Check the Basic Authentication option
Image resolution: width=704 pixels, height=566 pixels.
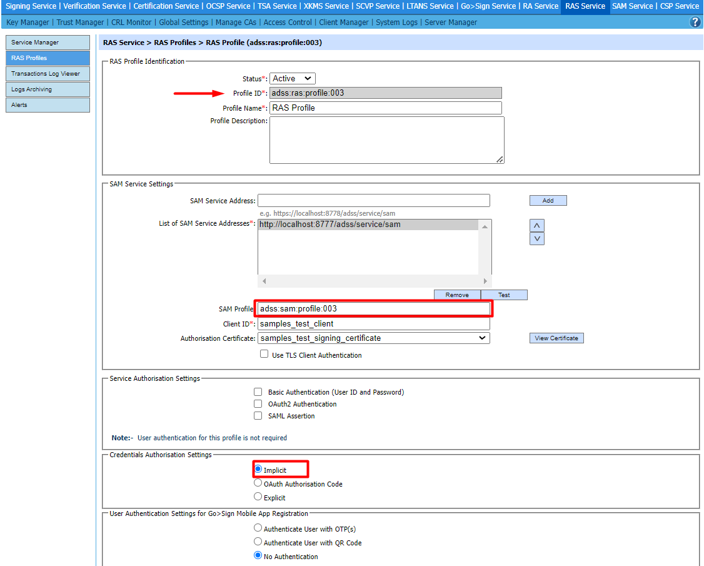click(x=258, y=392)
